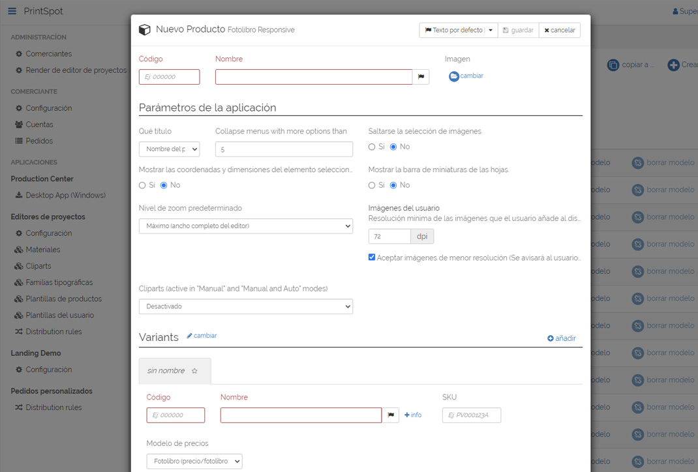Uncheck Aceptar imágenes de menor resolución
This screenshot has width=698, height=472.
coord(372,257)
